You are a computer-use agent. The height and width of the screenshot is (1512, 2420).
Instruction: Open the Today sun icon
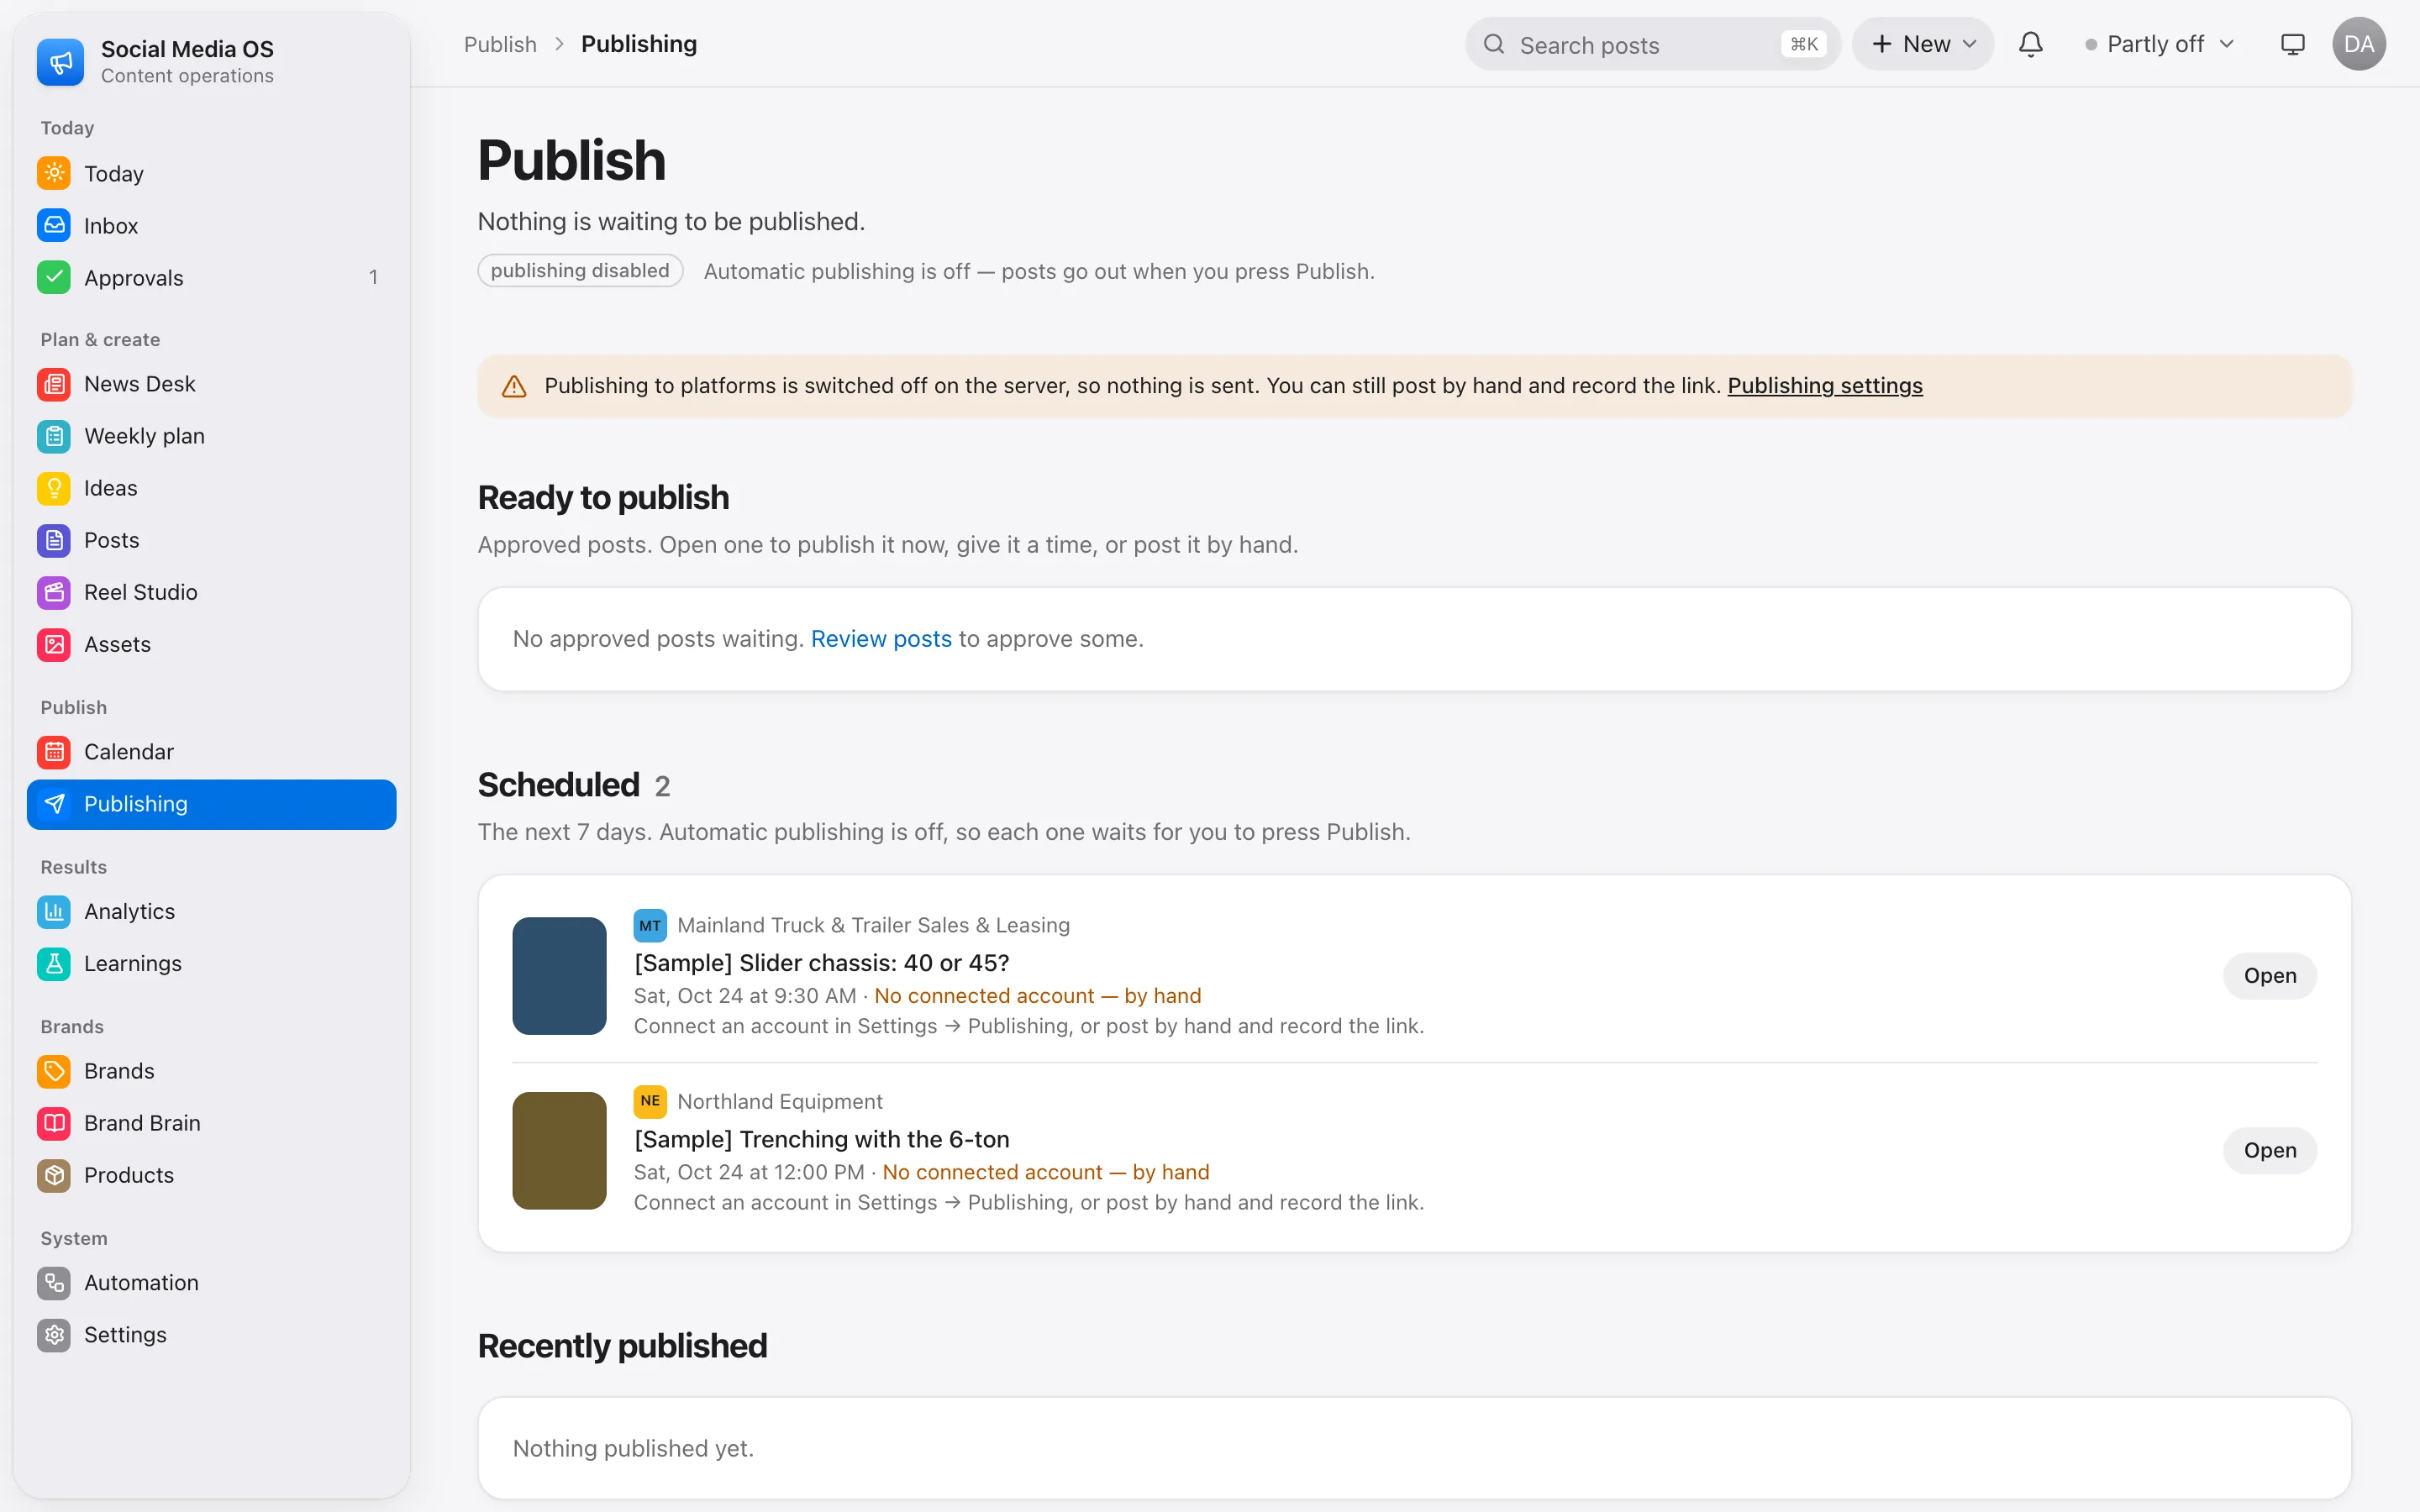coord(54,173)
